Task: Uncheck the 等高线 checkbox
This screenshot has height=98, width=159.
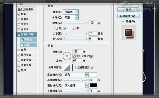Action: click(22, 40)
